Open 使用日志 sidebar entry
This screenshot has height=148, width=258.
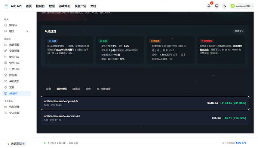(16, 57)
